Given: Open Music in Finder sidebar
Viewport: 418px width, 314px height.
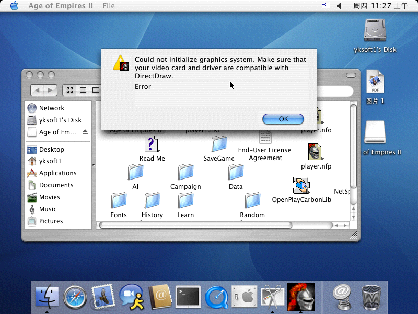Looking at the screenshot, I should (42, 209).
